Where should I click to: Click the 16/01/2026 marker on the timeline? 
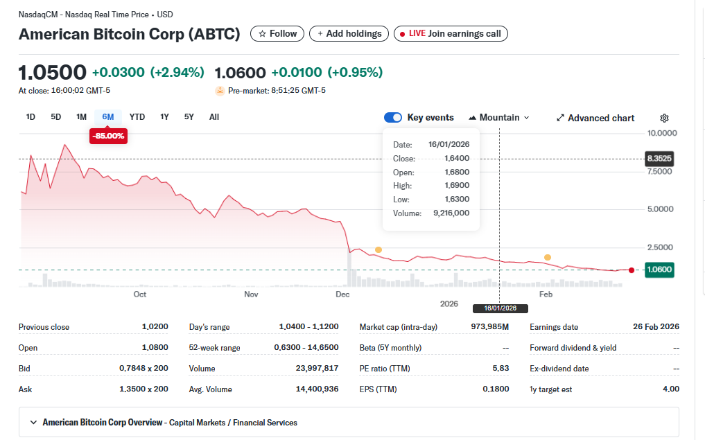tap(499, 307)
